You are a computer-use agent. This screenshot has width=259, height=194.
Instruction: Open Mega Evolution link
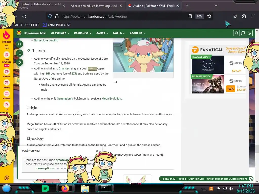click(x=111, y=99)
